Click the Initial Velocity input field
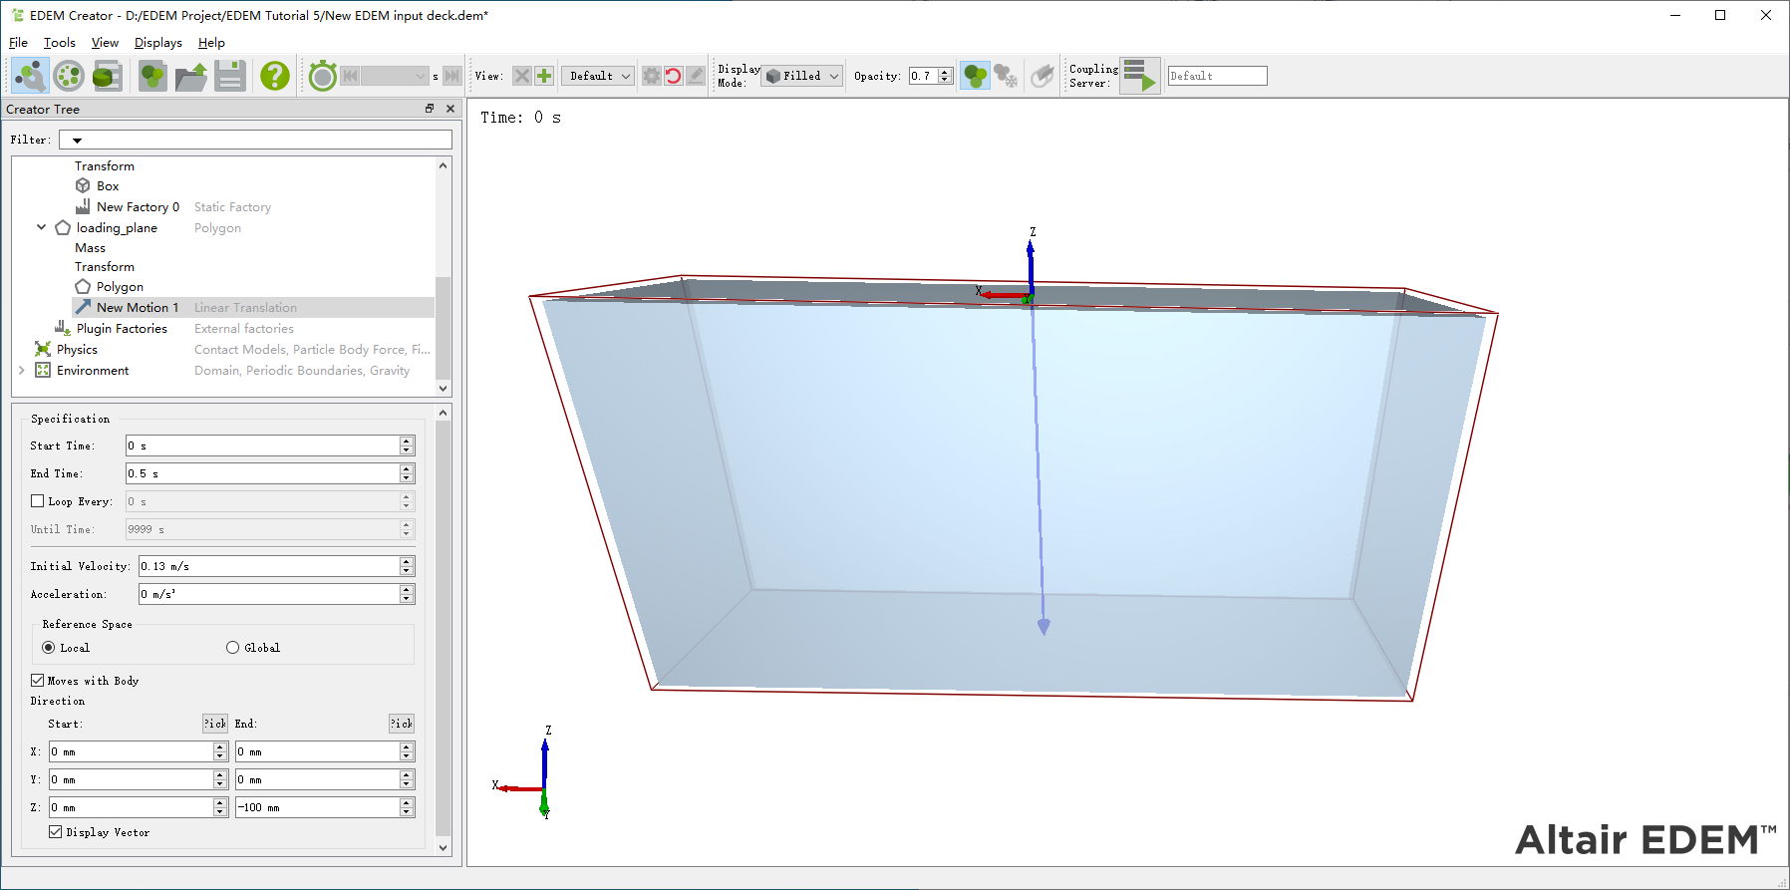The width and height of the screenshot is (1790, 890). point(268,566)
